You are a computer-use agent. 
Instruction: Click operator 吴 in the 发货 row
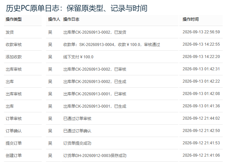50,32
